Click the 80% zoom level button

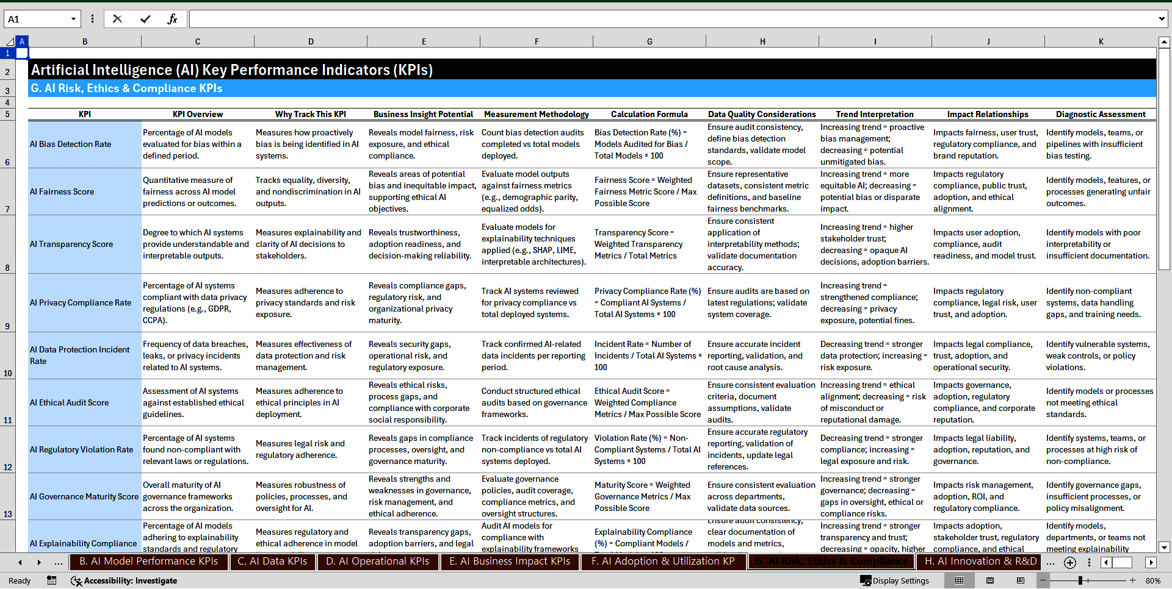click(x=1153, y=580)
